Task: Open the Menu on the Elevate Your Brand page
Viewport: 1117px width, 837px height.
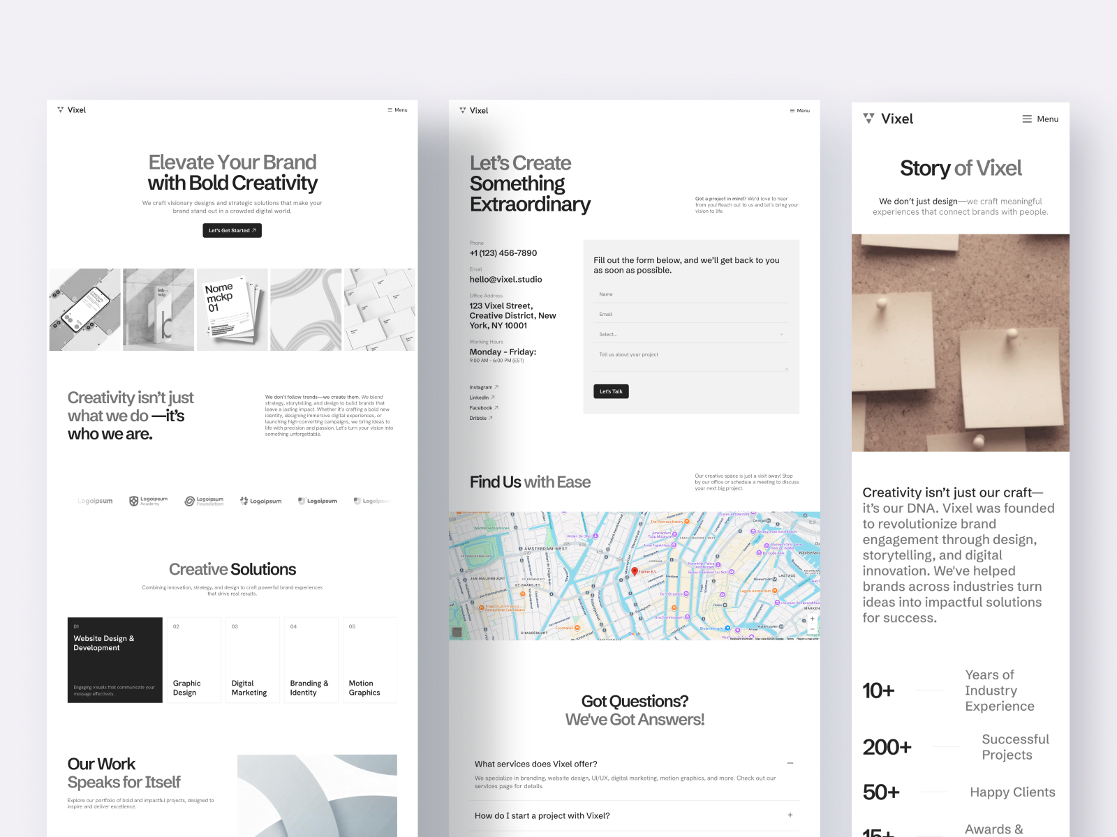Action: pos(397,110)
